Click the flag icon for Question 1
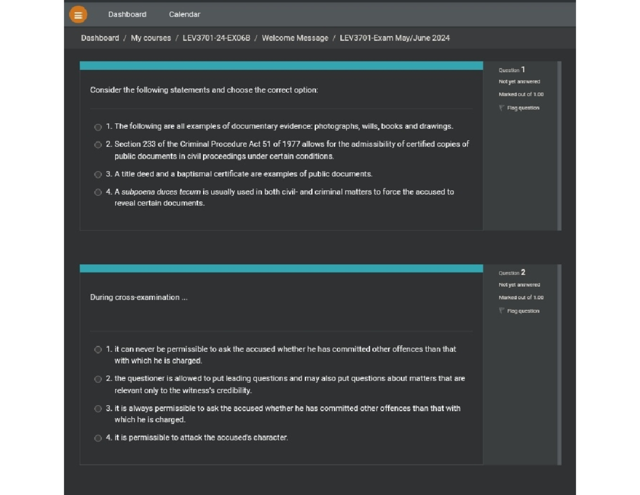640x495 pixels. click(x=501, y=108)
